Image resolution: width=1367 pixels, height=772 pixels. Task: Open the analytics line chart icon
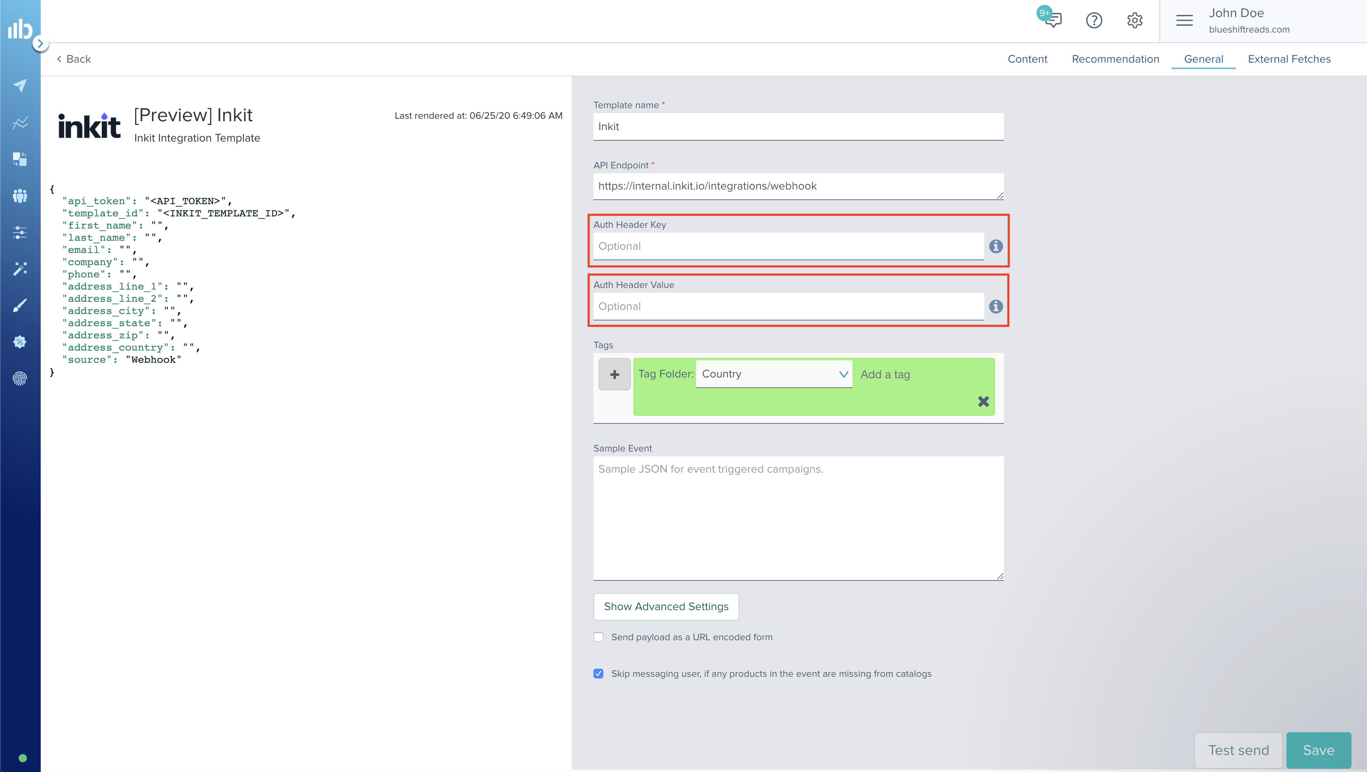[20, 123]
